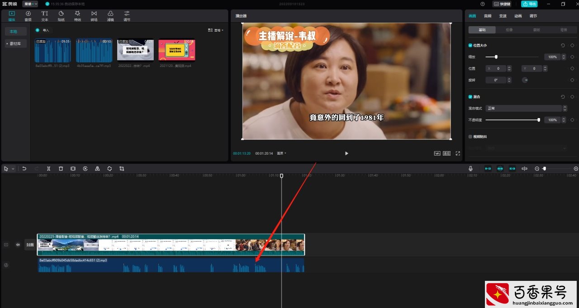Click the delete (trash) icon in the timeline toolbar
579x308 pixels.
tap(61, 169)
